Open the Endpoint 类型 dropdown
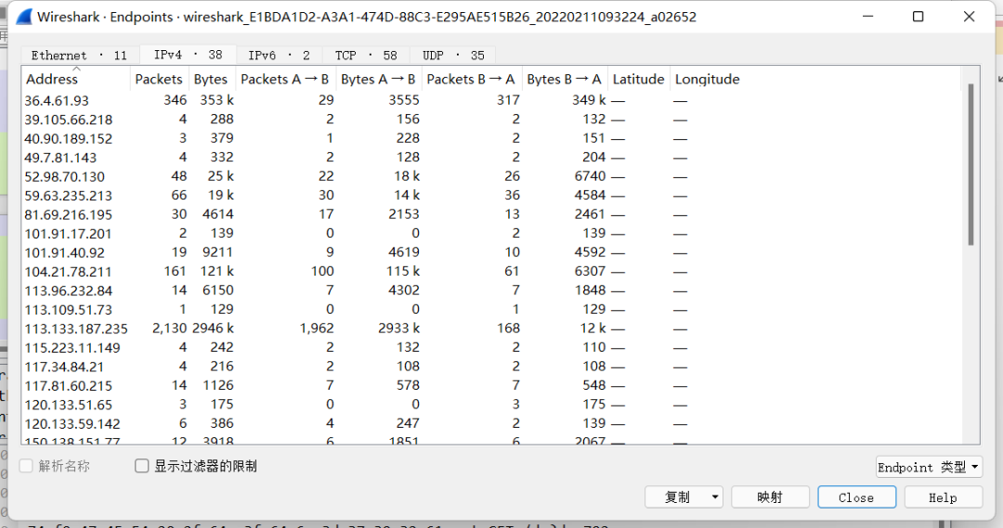The image size is (1003, 528). (x=929, y=467)
